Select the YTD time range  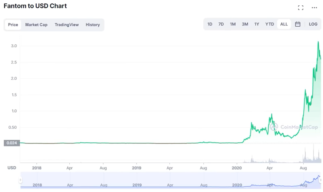click(x=270, y=24)
